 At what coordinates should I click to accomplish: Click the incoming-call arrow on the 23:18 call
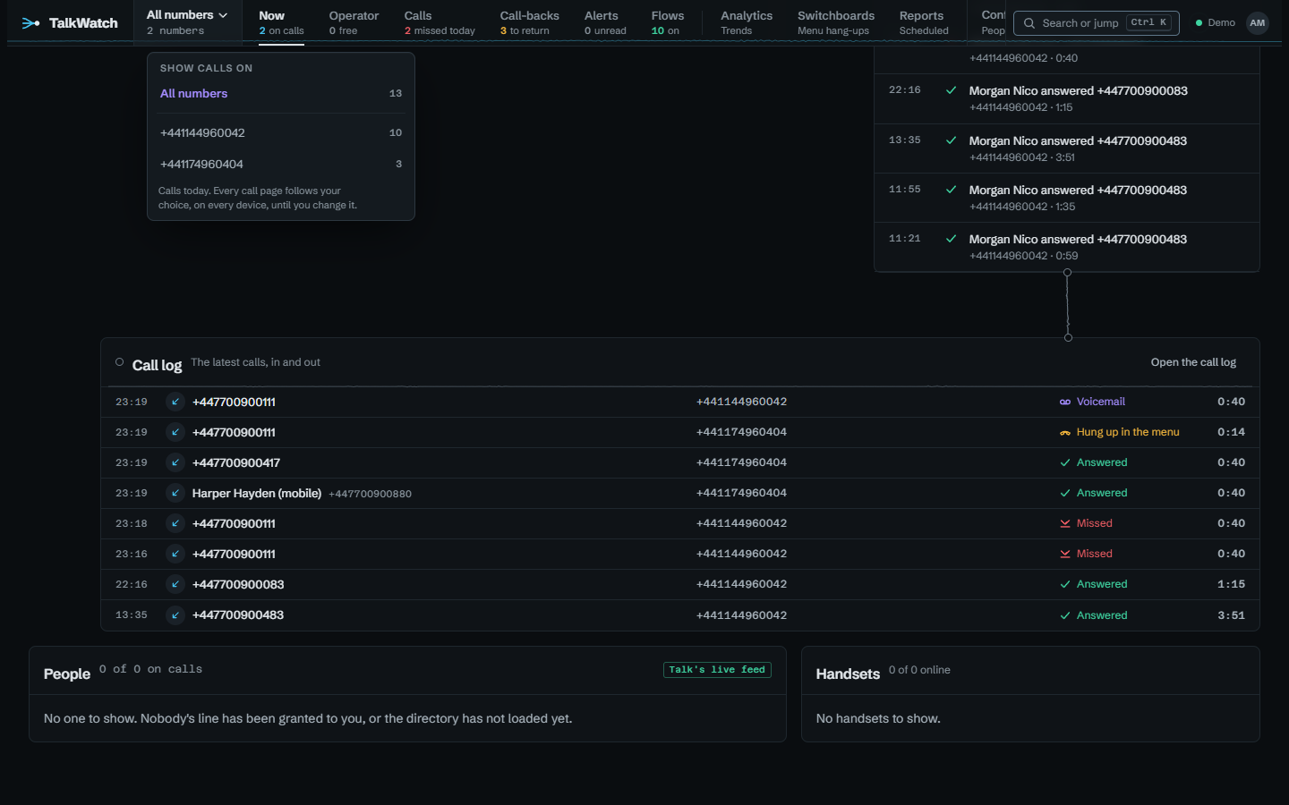[175, 523]
